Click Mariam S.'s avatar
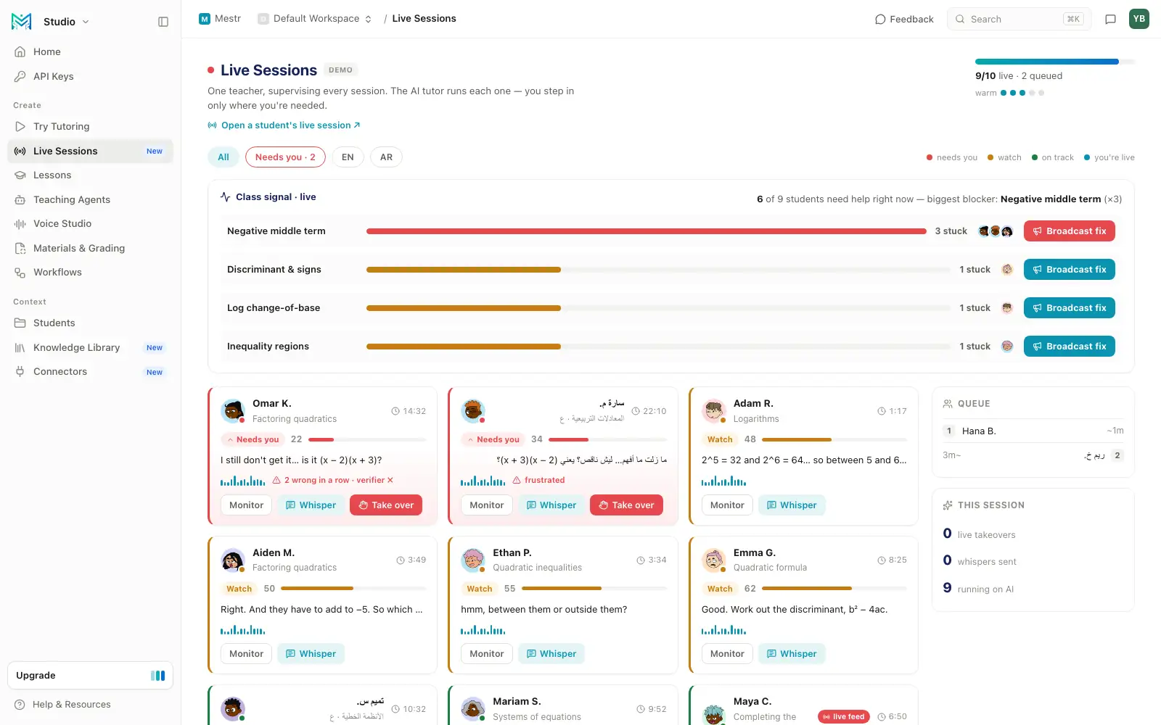Screen dimensions: 1161x725 pyautogui.click(x=473, y=709)
